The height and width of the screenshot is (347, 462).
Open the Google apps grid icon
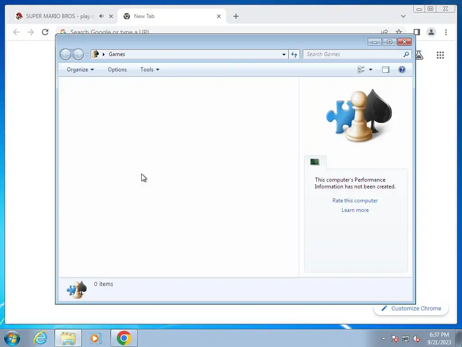pos(440,55)
